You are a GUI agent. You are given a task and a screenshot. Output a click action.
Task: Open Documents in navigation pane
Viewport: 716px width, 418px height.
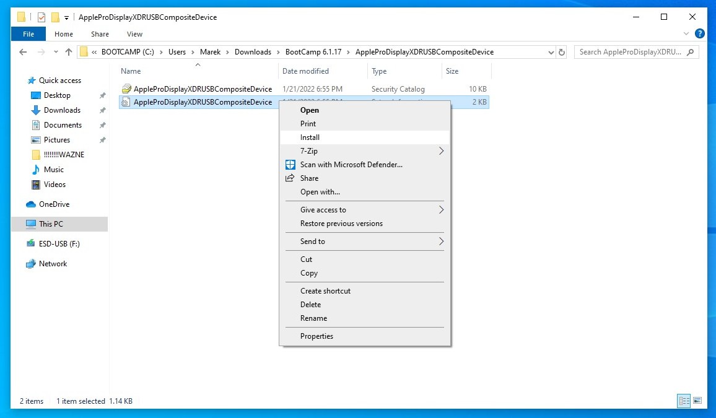click(x=63, y=125)
